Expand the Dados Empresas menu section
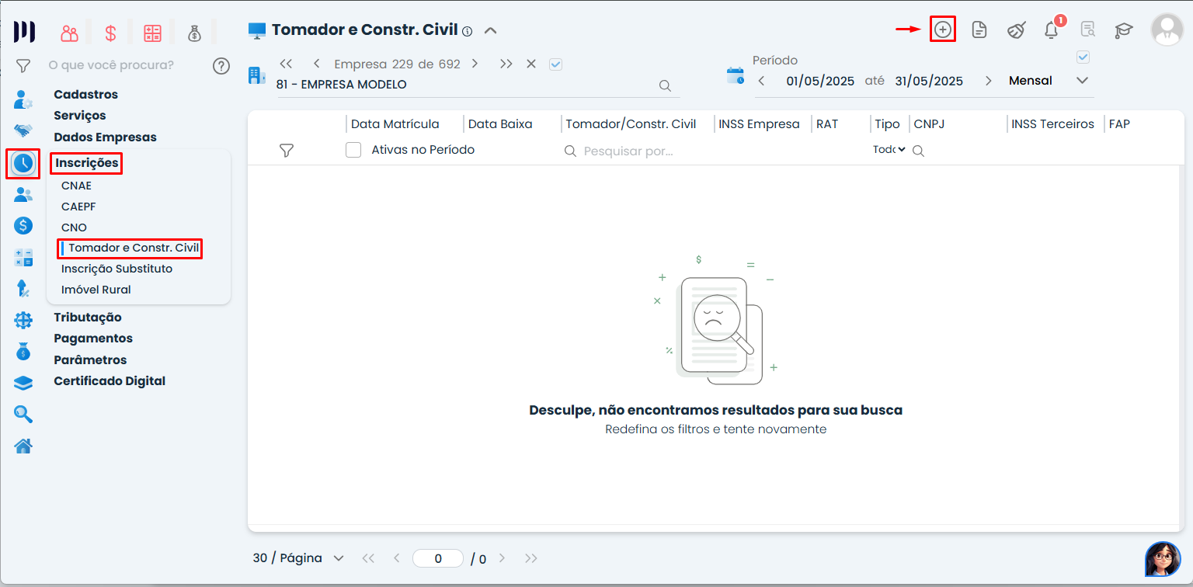 [105, 137]
